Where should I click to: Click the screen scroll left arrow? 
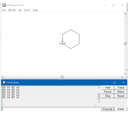click(x=3, y=77)
